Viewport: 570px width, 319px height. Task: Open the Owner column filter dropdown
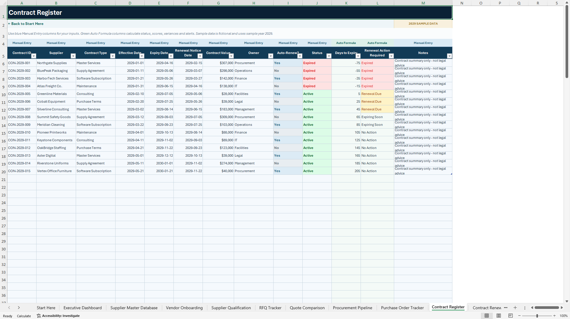[271, 56]
